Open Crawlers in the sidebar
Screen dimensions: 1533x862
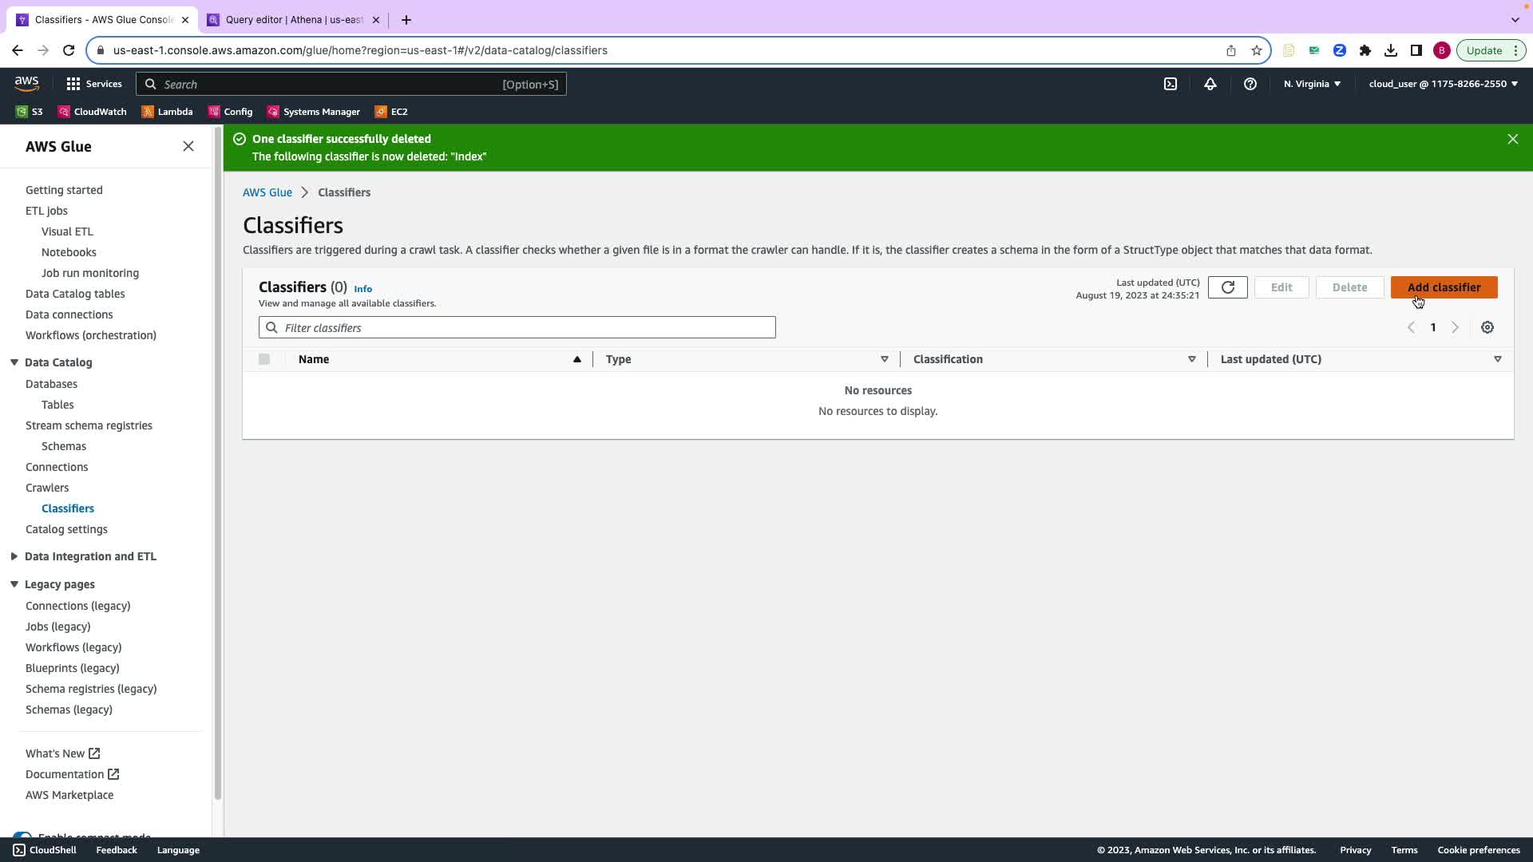click(x=47, y=488)
